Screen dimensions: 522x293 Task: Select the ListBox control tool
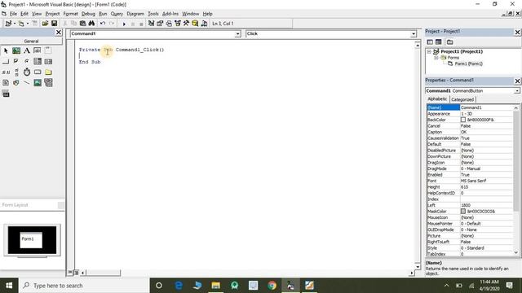click(48, 62)
